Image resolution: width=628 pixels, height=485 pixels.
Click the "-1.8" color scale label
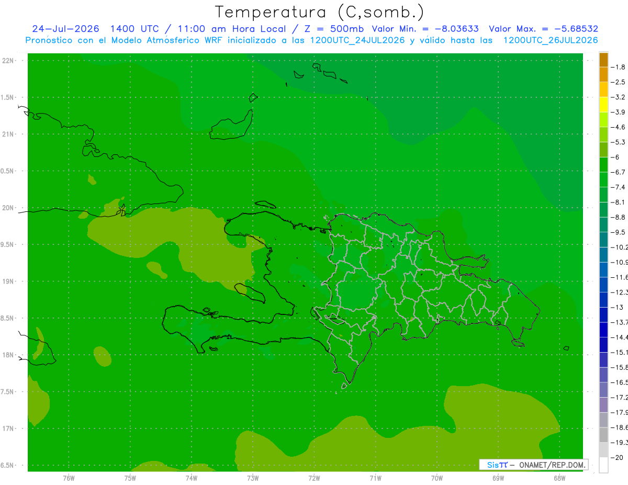[x=618, y=67]
